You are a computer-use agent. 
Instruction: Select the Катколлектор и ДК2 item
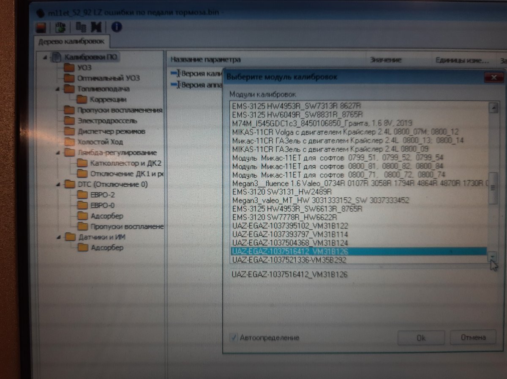(x=125, y=163)
